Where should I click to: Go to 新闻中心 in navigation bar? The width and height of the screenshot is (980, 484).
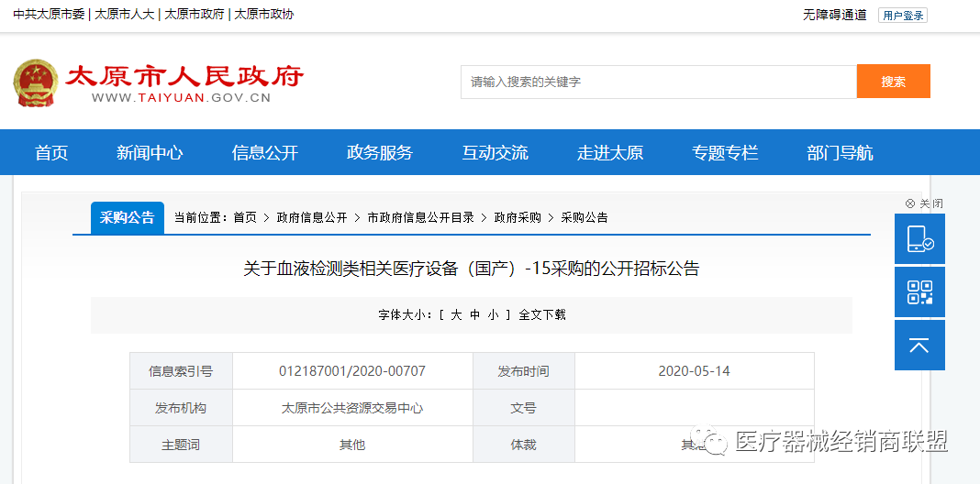(150, 153)
